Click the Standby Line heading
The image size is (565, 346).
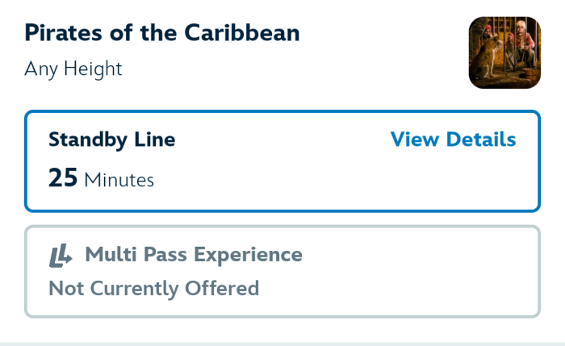(111, 140)
